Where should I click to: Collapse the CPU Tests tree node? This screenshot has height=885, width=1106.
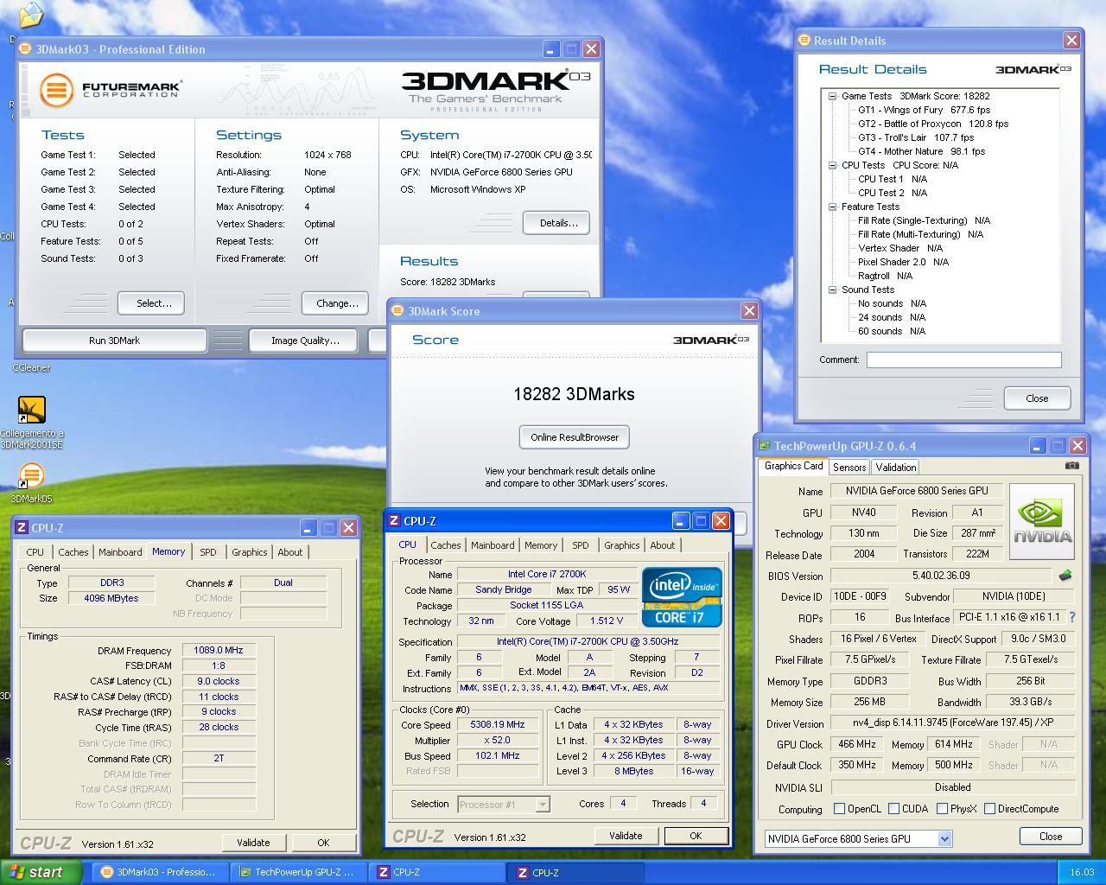(x=832, y=165)
